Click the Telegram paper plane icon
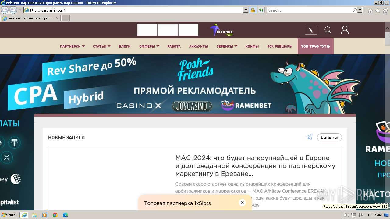 [x=310, y=137]
